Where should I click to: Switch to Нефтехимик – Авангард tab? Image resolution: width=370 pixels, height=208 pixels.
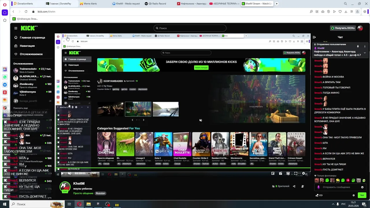click(x=192, y=4)
